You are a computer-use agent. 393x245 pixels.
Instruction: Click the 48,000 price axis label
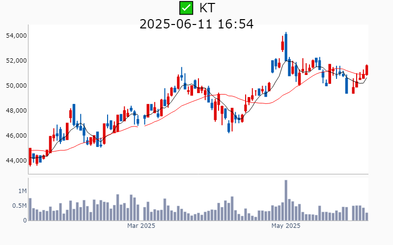[17, 111]
